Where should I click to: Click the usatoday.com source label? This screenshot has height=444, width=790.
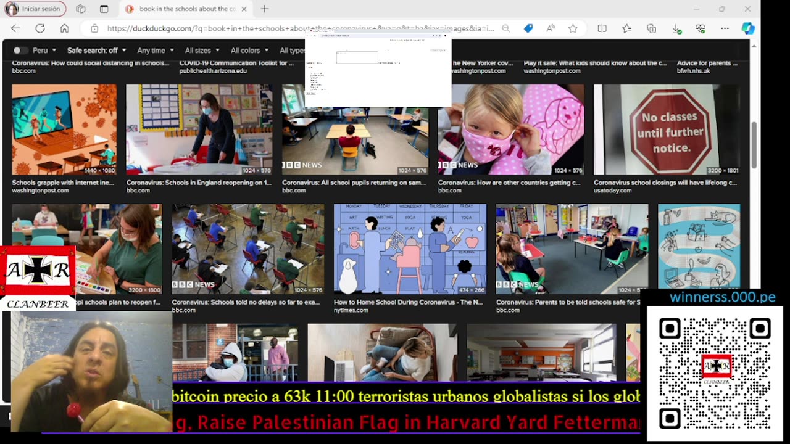pyautogui.click(x=613, y=191)
